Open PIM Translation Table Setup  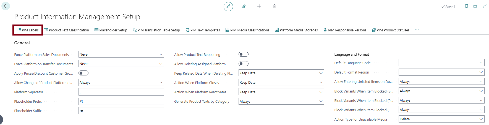[156, 30]
